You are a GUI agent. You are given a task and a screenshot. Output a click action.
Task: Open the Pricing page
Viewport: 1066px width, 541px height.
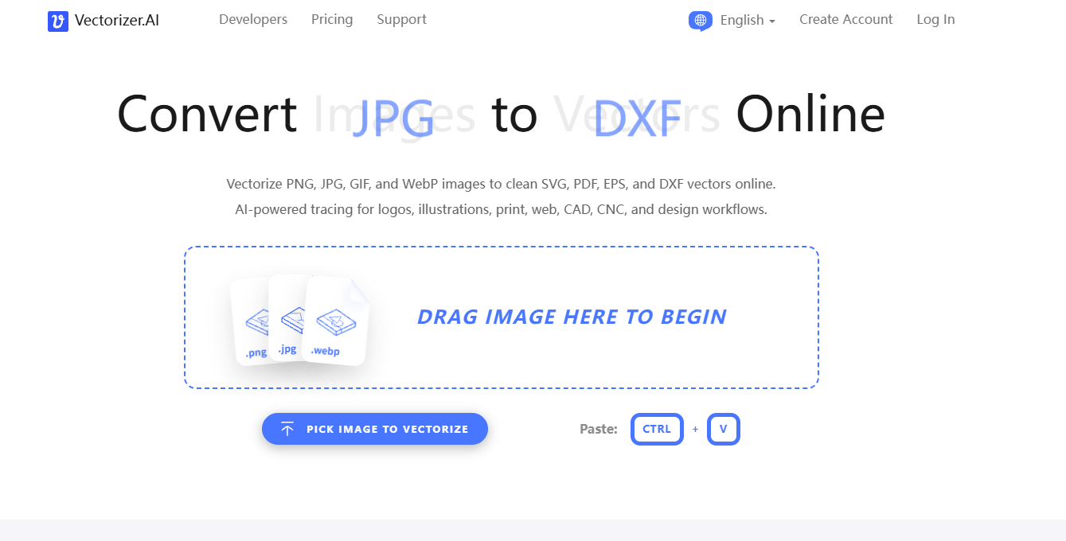[332, 19]
